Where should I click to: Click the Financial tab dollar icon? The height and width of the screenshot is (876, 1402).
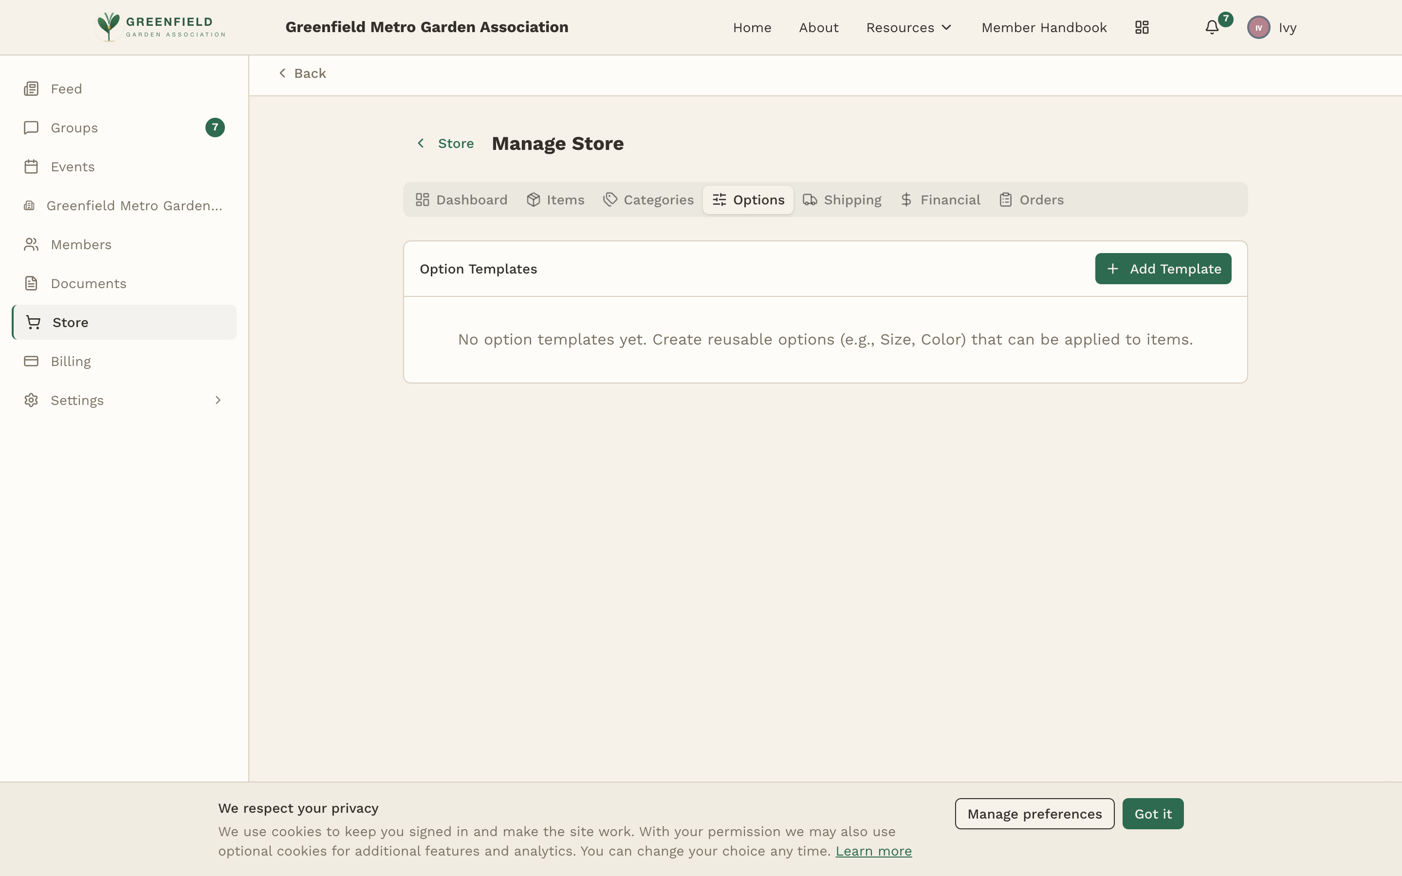point(906,200)
